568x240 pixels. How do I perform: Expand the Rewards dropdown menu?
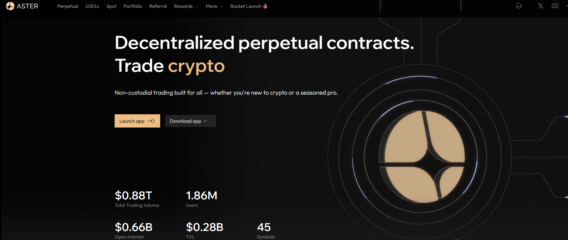tap(186, 6)
